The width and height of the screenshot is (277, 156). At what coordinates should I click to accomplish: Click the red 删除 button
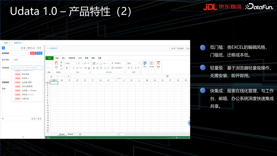tap(33, 53)
